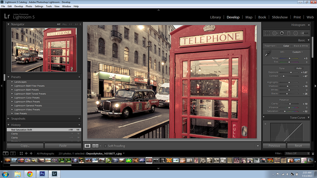Activate the Spot Removal tool
Viewport: 317px width, 178px height.
coord(275,33)
